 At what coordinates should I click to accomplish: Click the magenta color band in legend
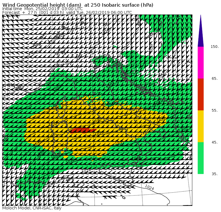click(201, 63)
